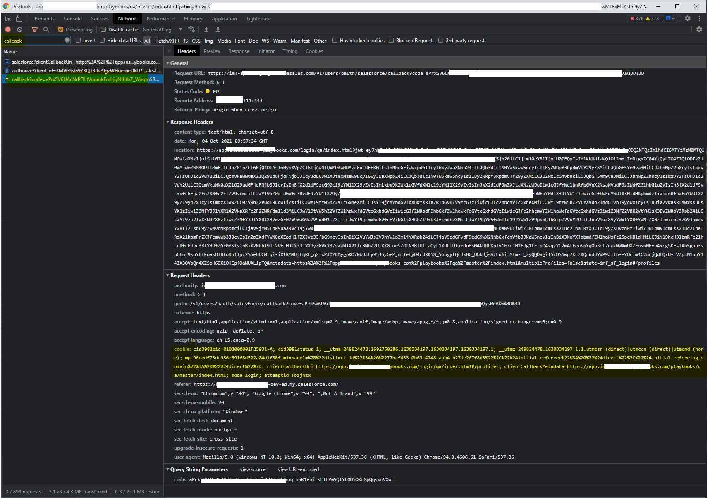The height and width of the screenshot is (498, 710).
Task: Switch to the Console panel tab
Action: [72, 19]
